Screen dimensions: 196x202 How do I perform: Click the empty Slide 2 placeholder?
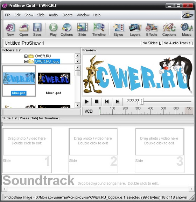click(x=93, y=150)
